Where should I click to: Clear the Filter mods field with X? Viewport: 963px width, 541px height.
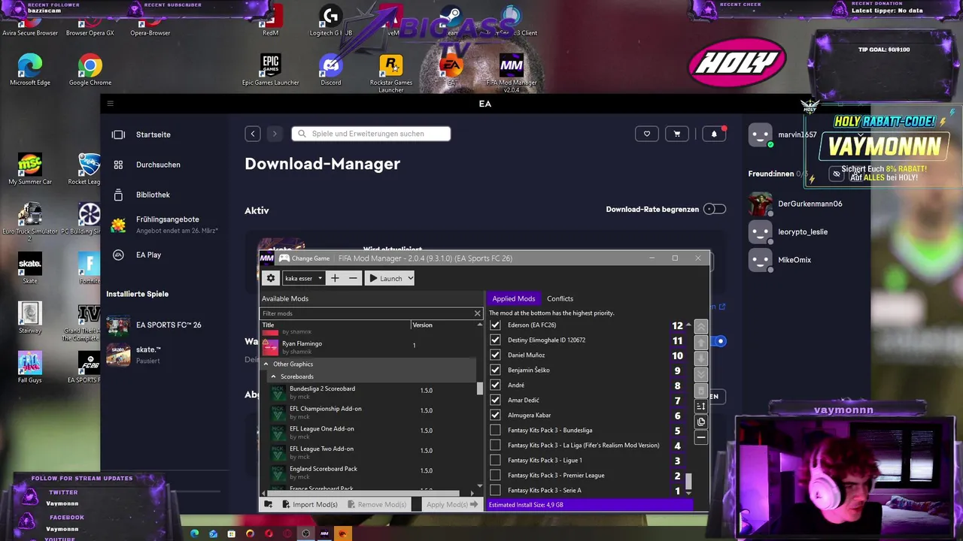click(x=477, y=313)
